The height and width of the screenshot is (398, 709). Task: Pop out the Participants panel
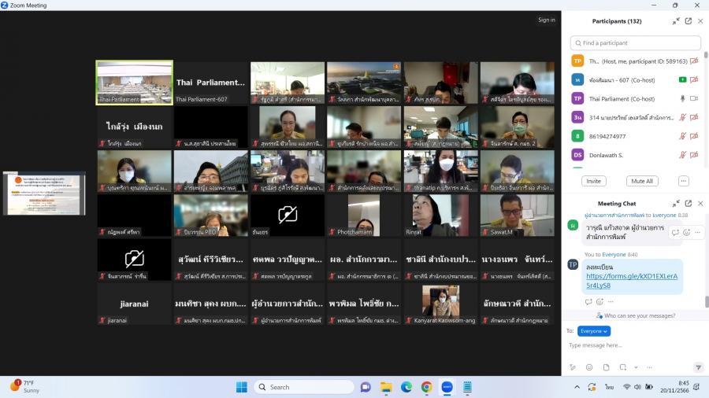(x=688, y=21)
